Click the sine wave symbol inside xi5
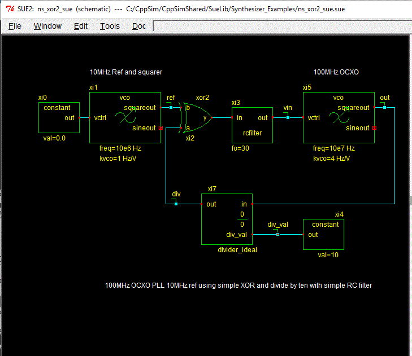Viewport: 412px width, 356px height. (x=339, y=116)
